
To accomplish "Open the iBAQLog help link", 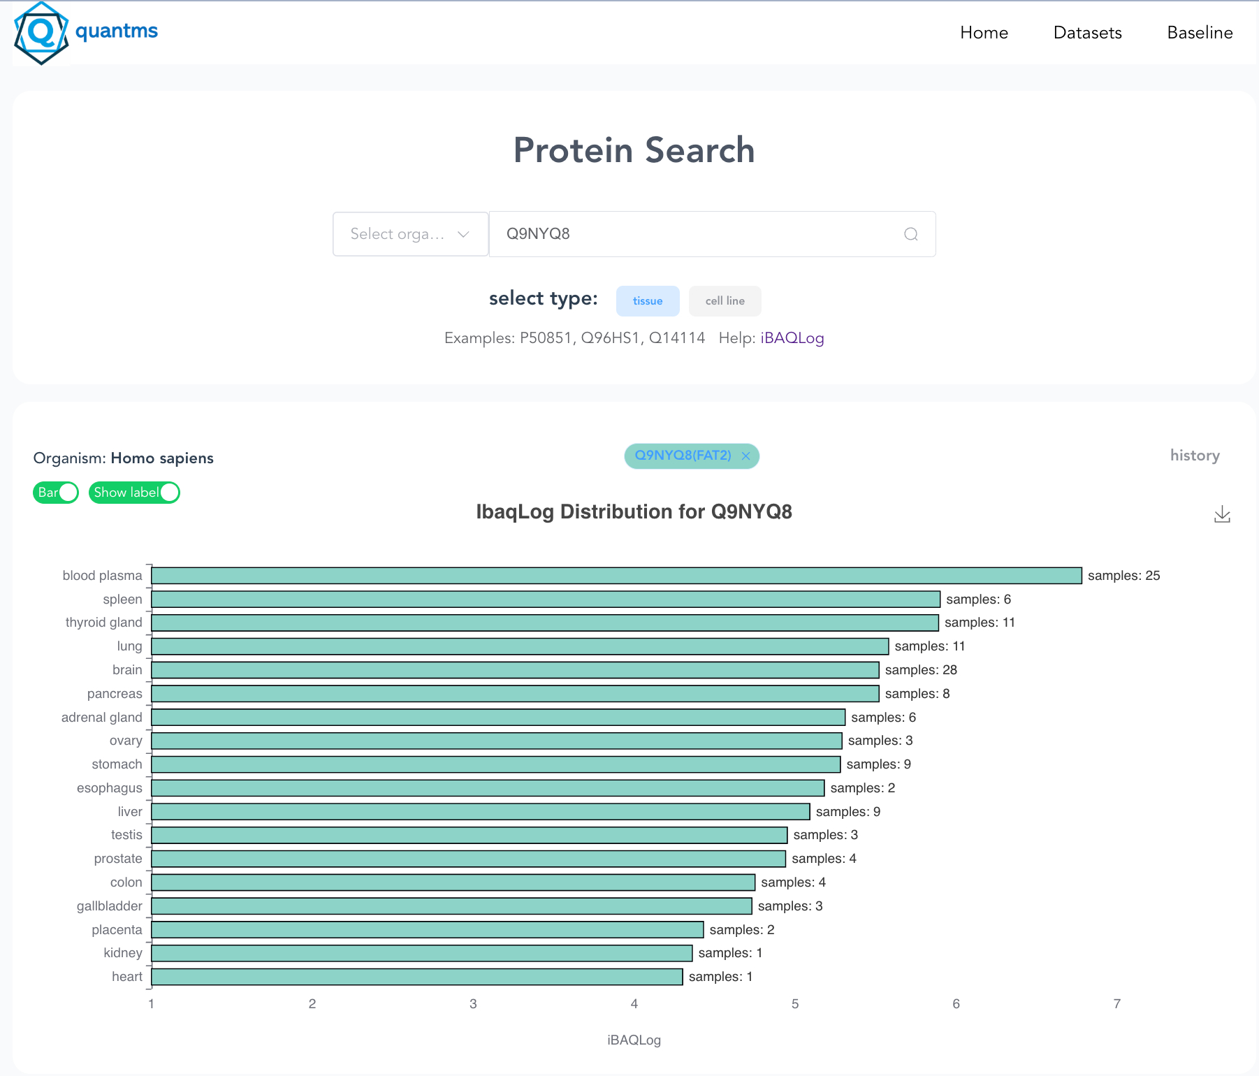I will 792,338.
